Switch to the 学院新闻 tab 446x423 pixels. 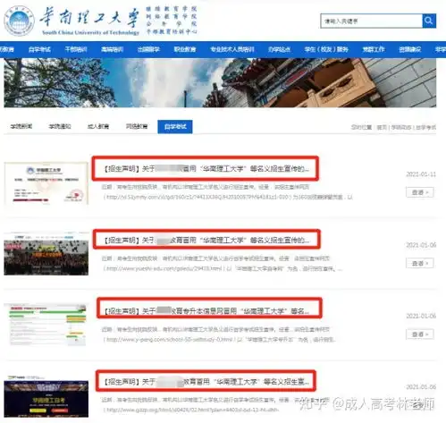(x=21, y=126)
